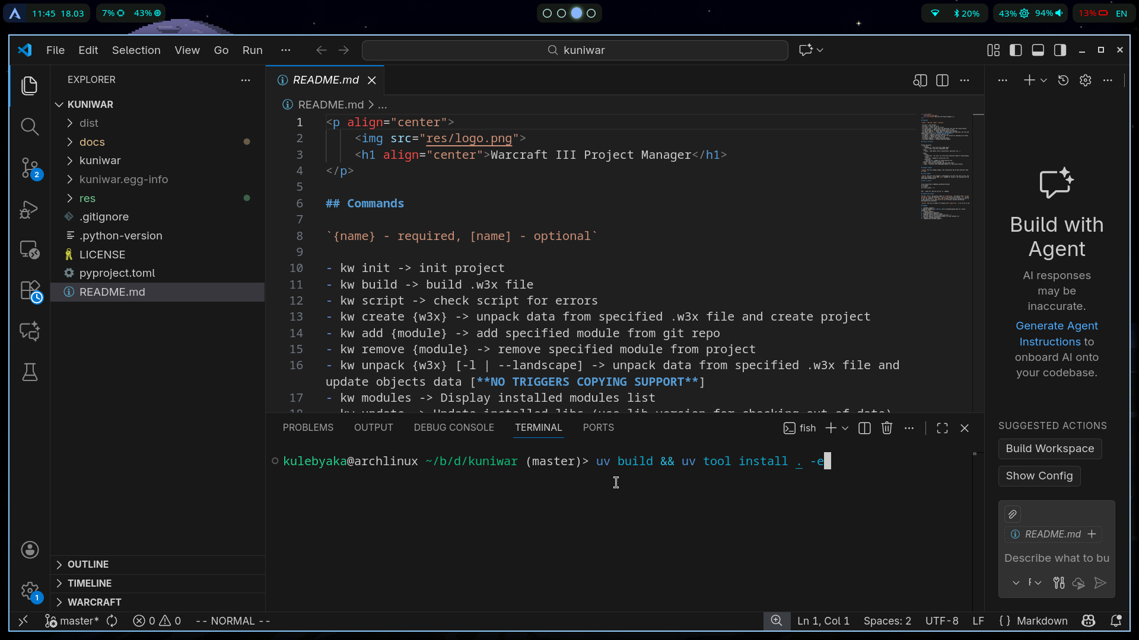Focus the kuniwar command center search box
This screenshot has height=640, width=1139.
[574, 50]
